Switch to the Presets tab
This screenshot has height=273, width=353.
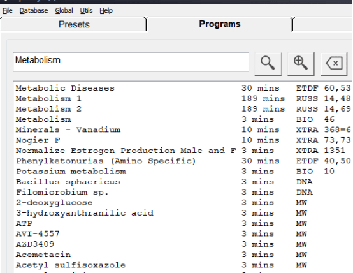(x=73, y=24)
